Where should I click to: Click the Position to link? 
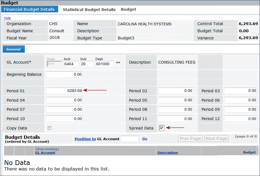pyautogui.click(x=85, y=139)
